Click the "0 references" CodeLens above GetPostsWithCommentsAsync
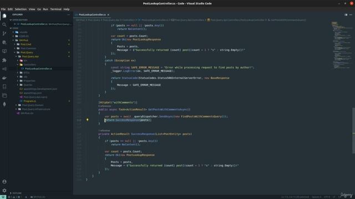Viewport: 355px width, 199px height. point(105,106)
